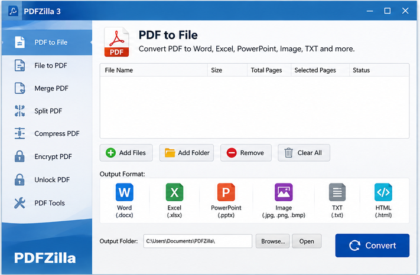Minimize the PDFZilla window

(370, 11)
